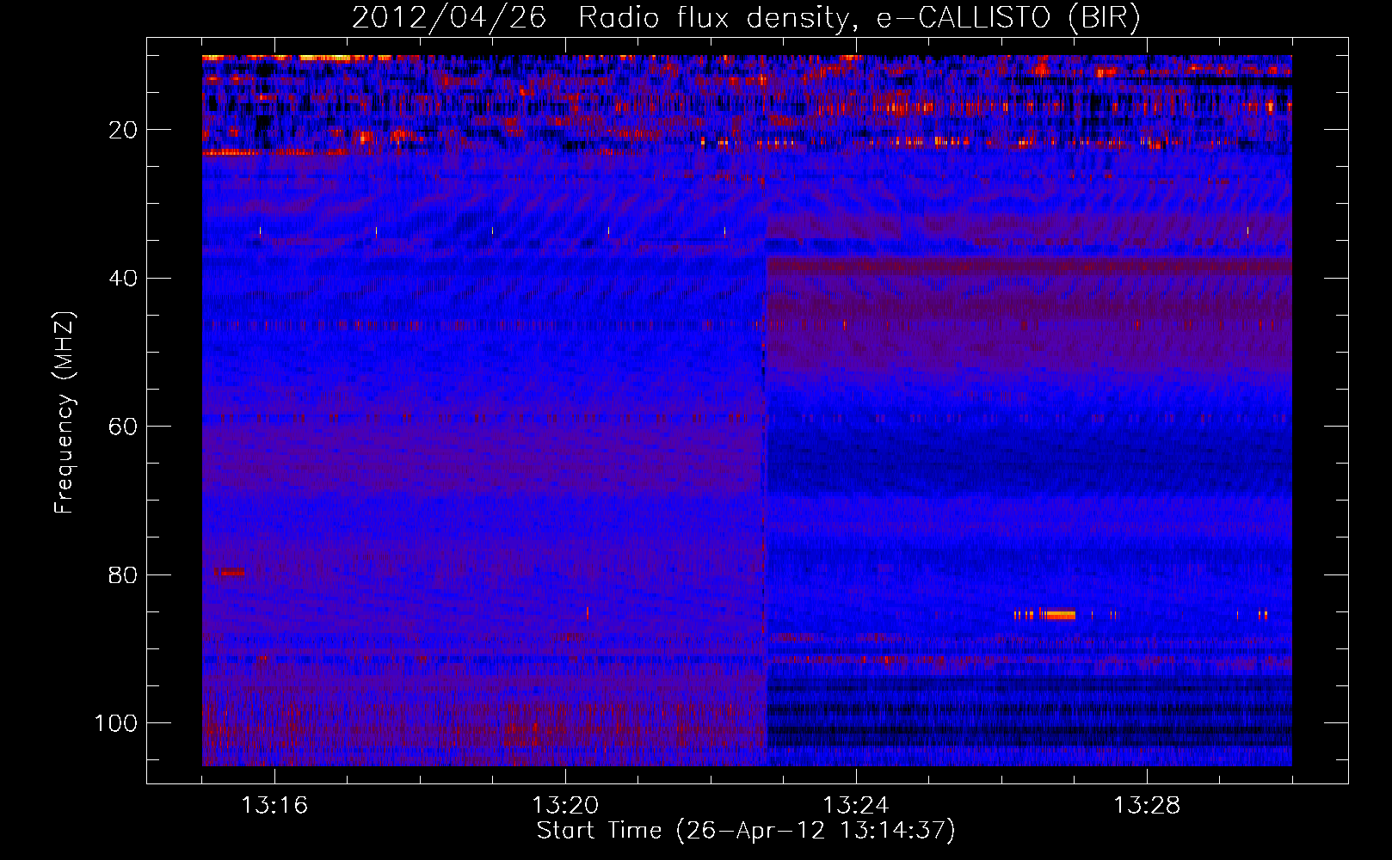Click the '80' frequency tick label

123,575
